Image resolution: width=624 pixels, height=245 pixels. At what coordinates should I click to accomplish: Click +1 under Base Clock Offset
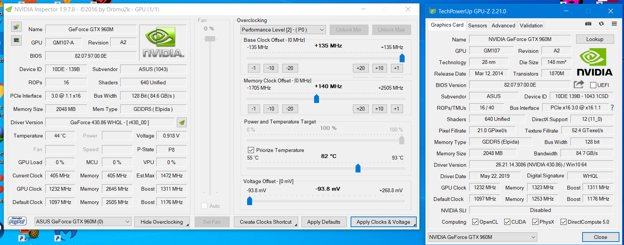pyautogui.click(x=397, y=68)
